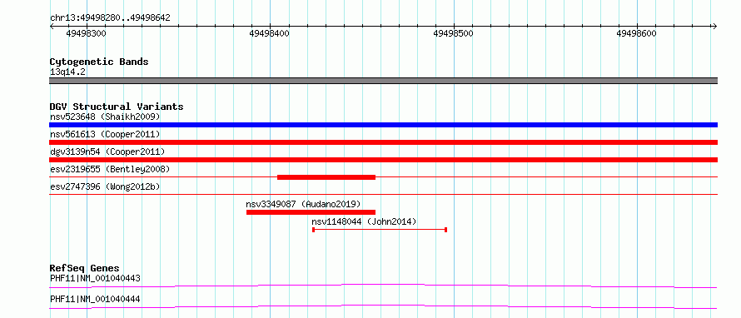Click the Cytogenetic Bands track title
The image size is (741, 318).
[99, 62]
